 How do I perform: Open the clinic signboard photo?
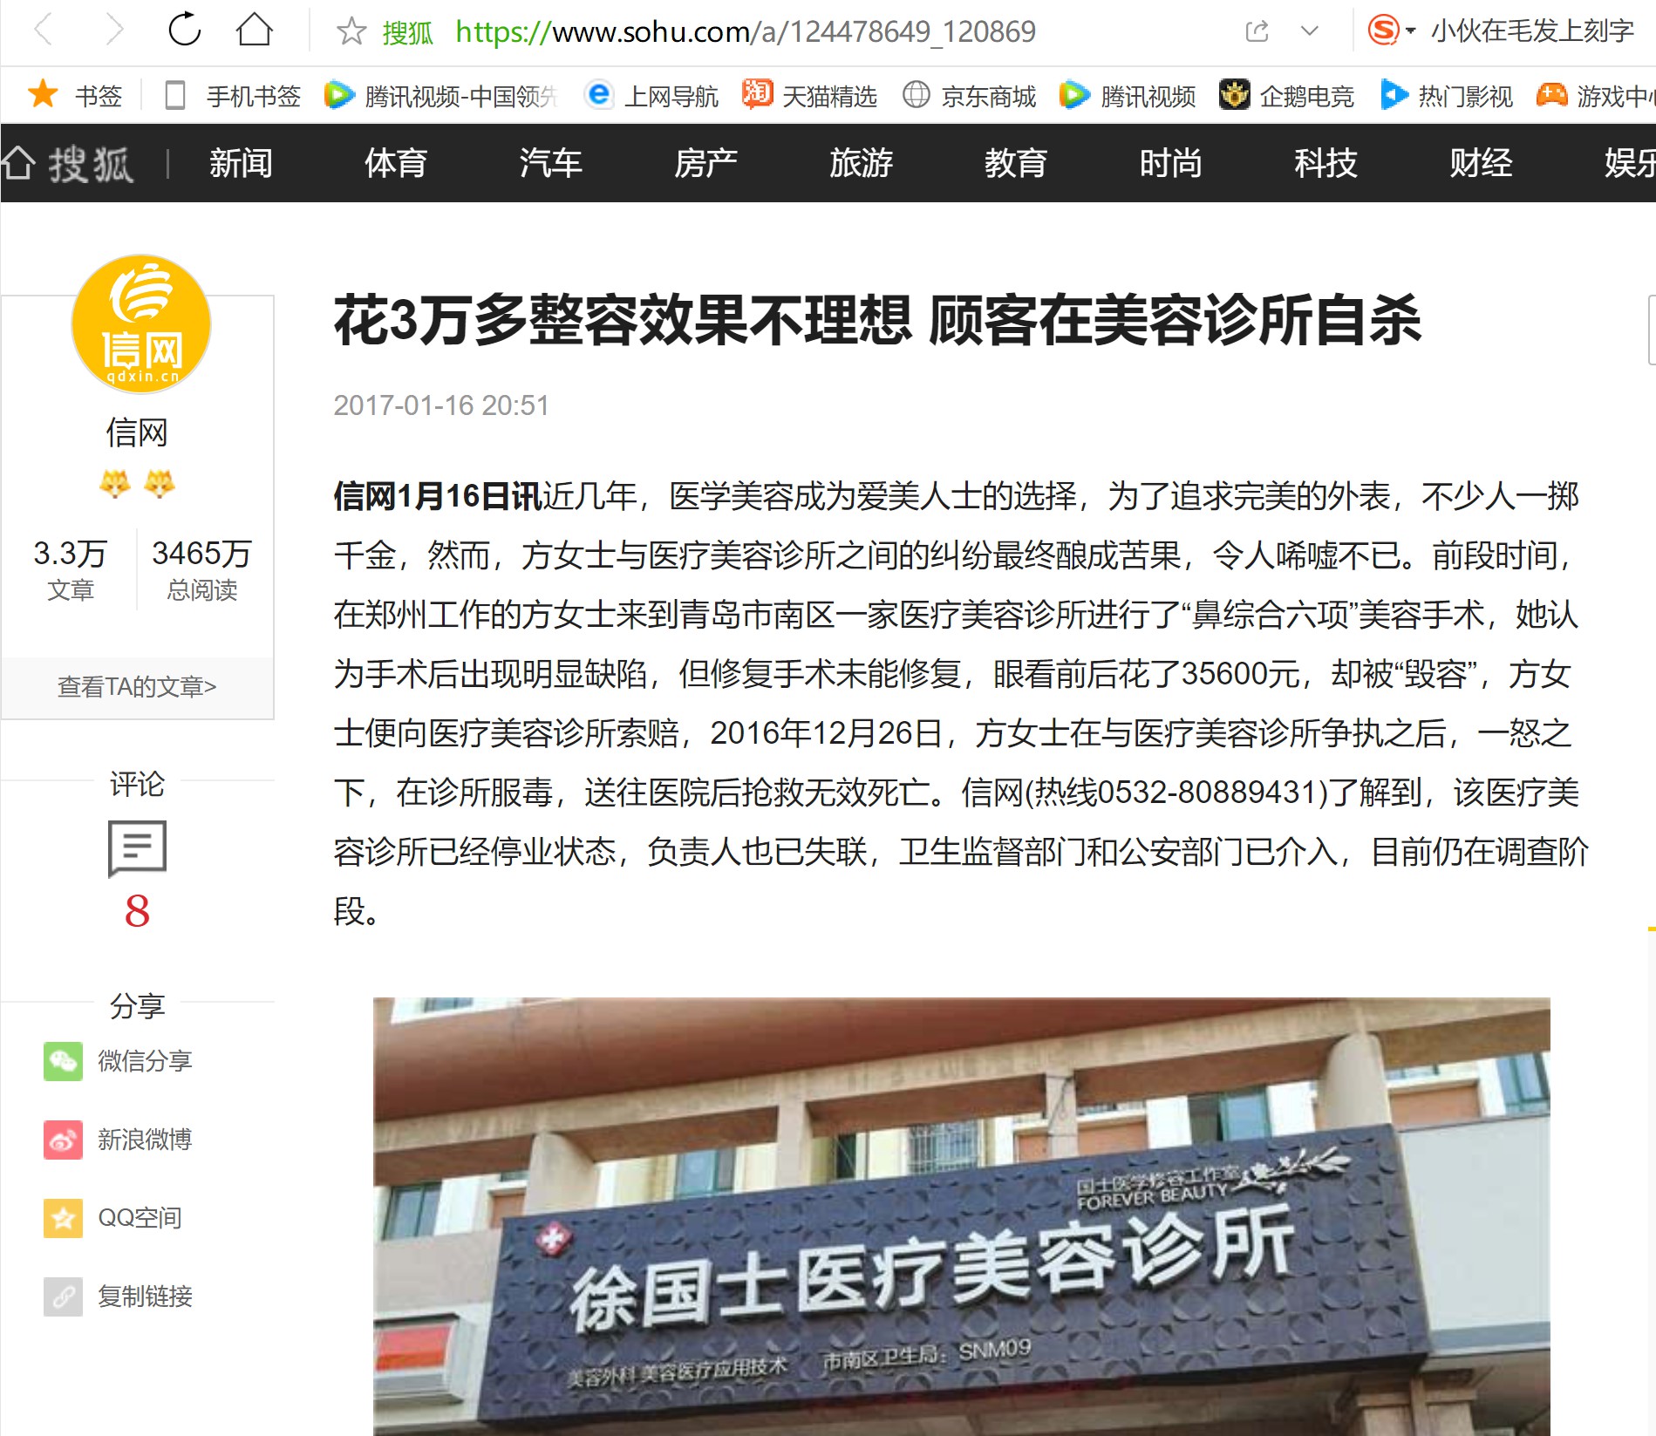click(962, 1216)
